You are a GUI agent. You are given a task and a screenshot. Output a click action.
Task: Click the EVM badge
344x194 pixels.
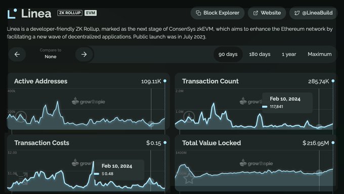click(91, 13)
